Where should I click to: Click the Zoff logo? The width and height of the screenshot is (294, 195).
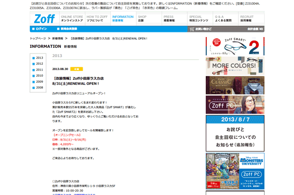44,19
